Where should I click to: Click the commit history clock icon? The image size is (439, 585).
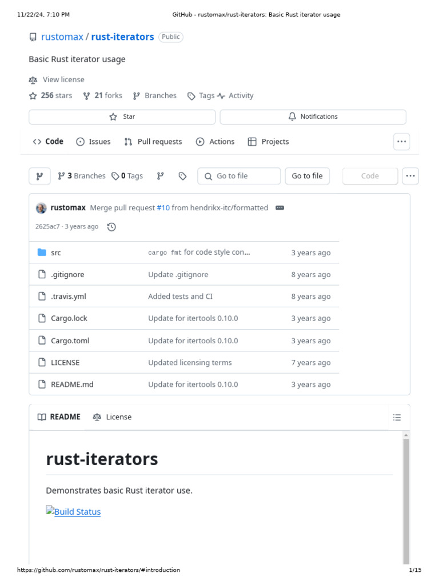pos(111,227)
